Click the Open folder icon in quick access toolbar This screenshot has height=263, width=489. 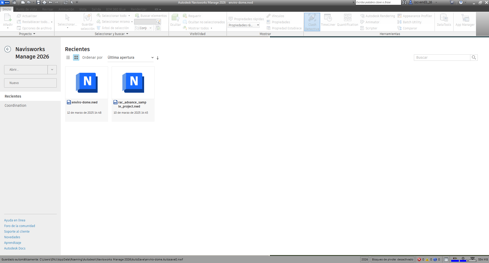point(29,2)
